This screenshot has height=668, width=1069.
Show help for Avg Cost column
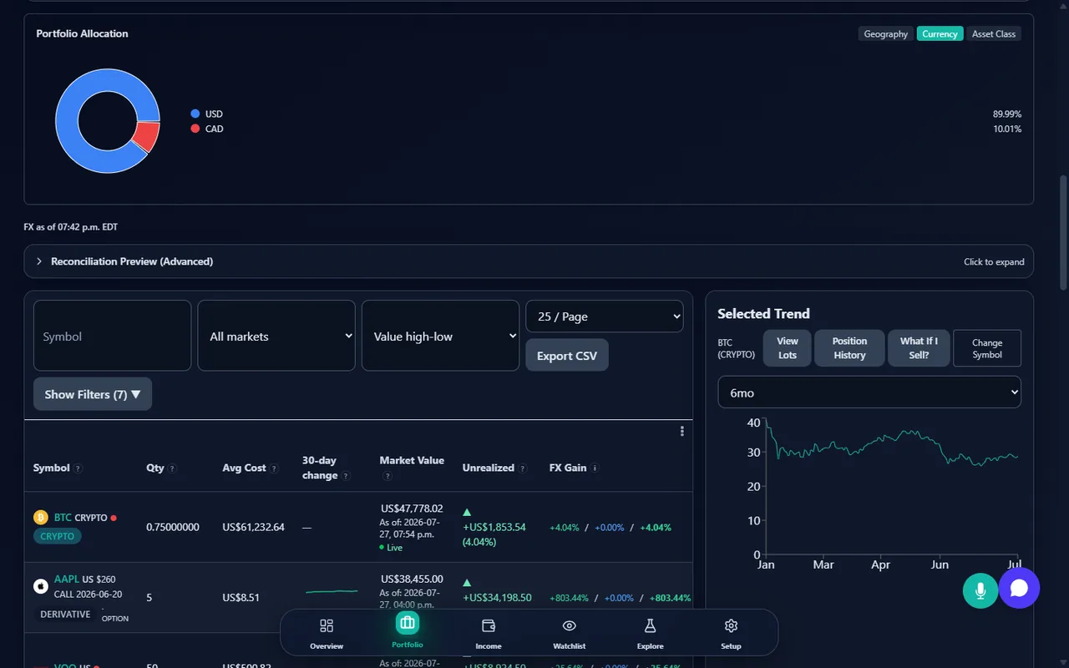pos(274,468)
